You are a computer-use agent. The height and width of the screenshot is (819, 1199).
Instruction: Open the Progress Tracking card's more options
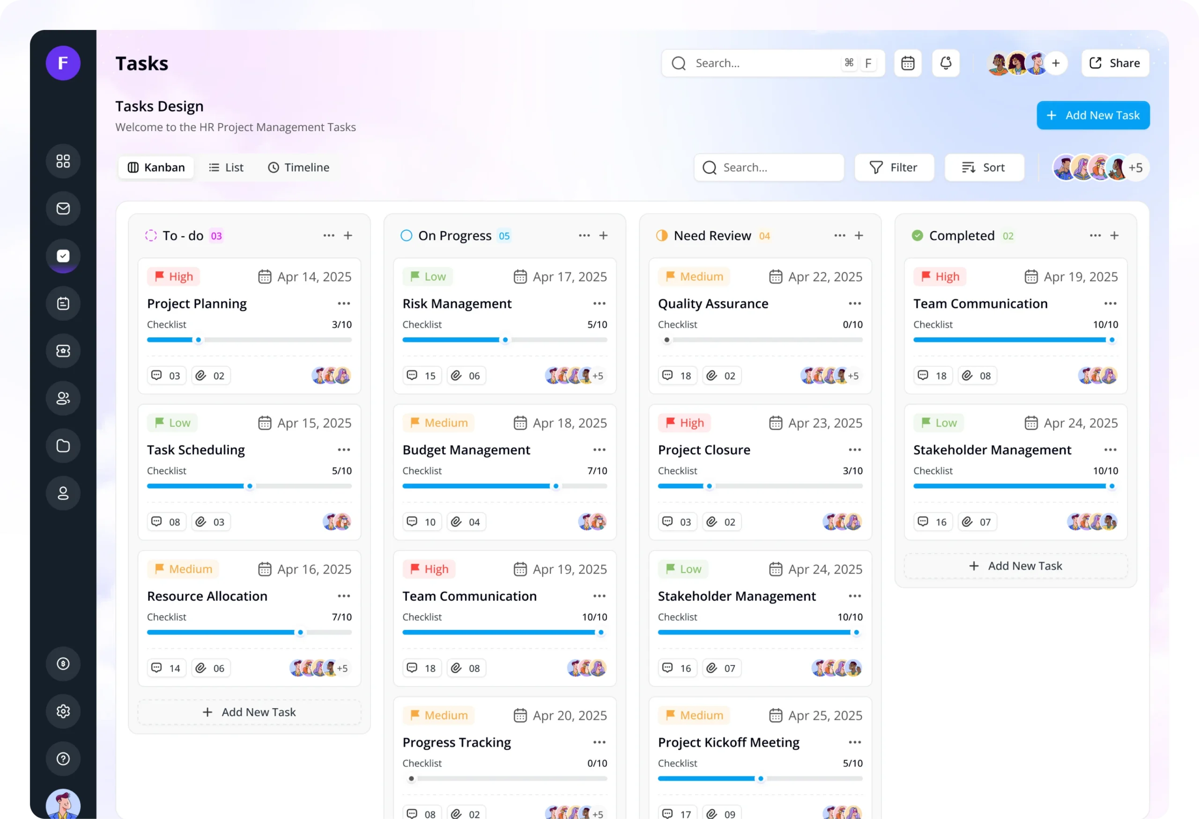599,742
